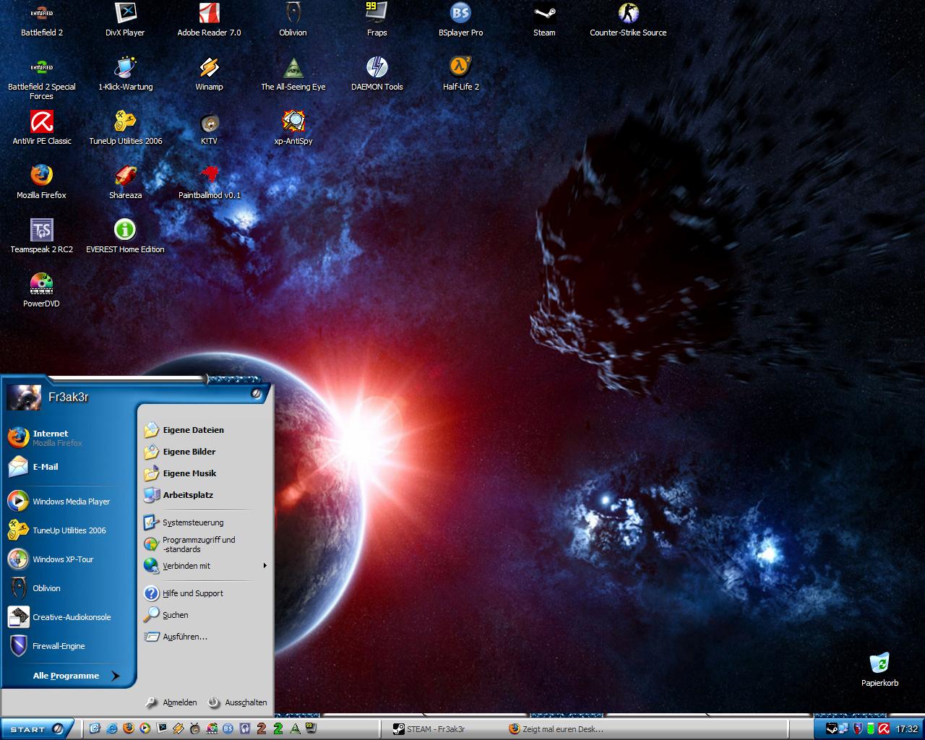Open BSplayer Pro desktop shortcut

coord(460,20)
